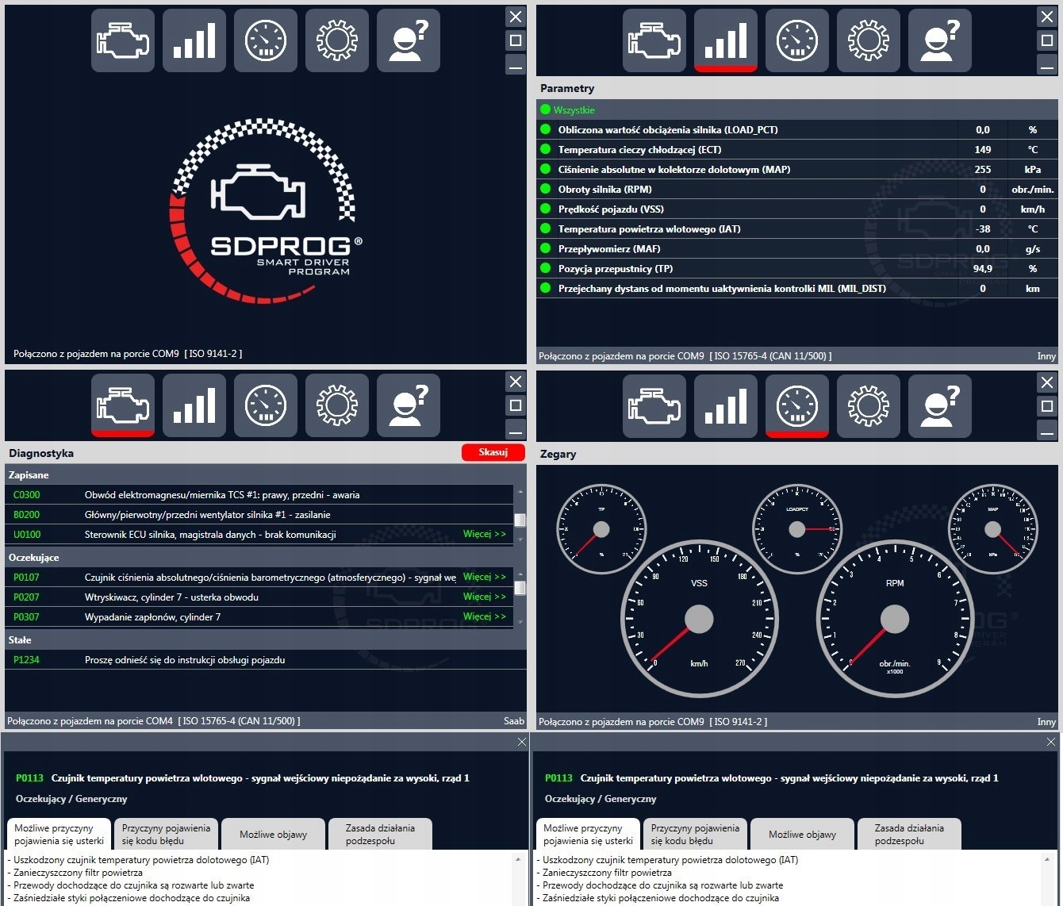This screenshot has width=1063, height=906.
Task: Open the "Możliwe objawy" tab in left panel
Action: 273,835
